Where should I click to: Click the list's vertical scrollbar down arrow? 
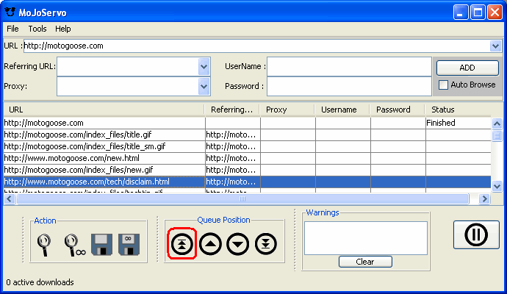pyautogui.click(x=497, y=186)
